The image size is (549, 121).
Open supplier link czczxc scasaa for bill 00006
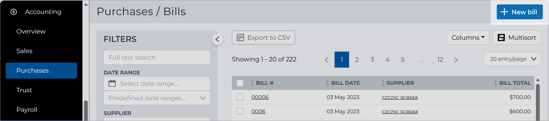coord(400,97)
